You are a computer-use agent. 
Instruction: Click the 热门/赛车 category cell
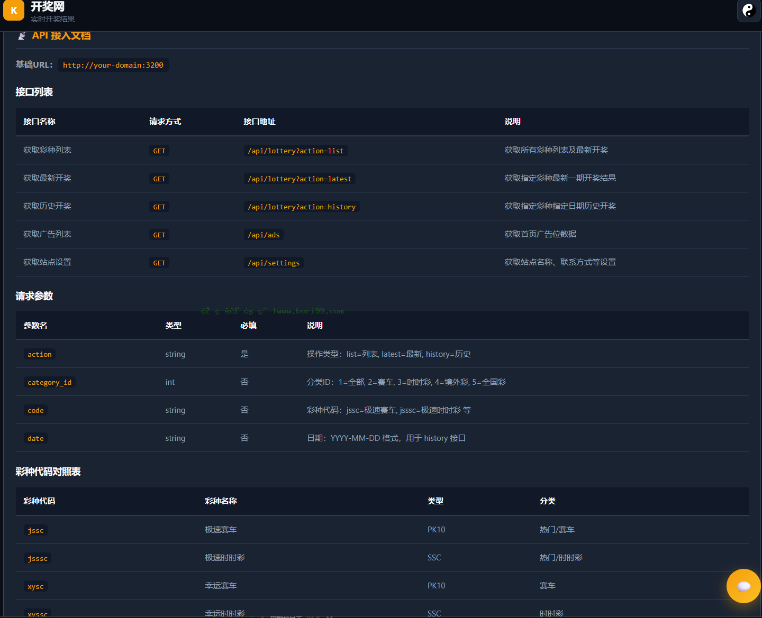coord(557,530)
